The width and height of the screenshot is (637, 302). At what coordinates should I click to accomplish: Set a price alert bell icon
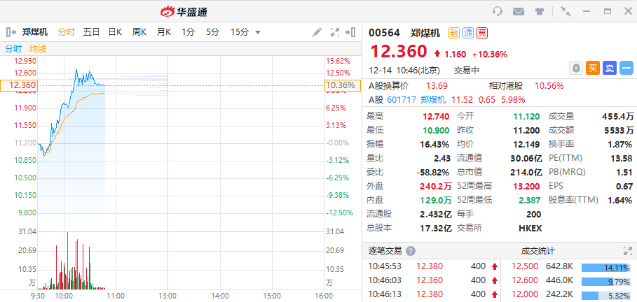(x=575, y=68)
